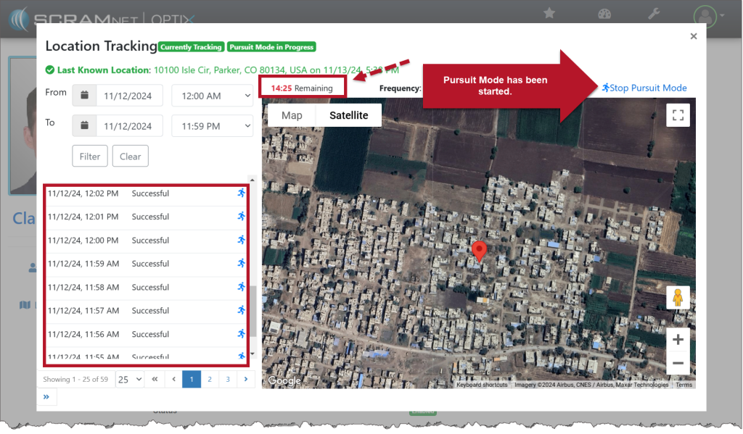The image size is (743, 434).
Task: Switch to the Map view tab
Action: click(x=292, y=115)
